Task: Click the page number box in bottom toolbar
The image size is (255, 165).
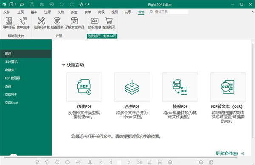Action: (x=119, y=162)
